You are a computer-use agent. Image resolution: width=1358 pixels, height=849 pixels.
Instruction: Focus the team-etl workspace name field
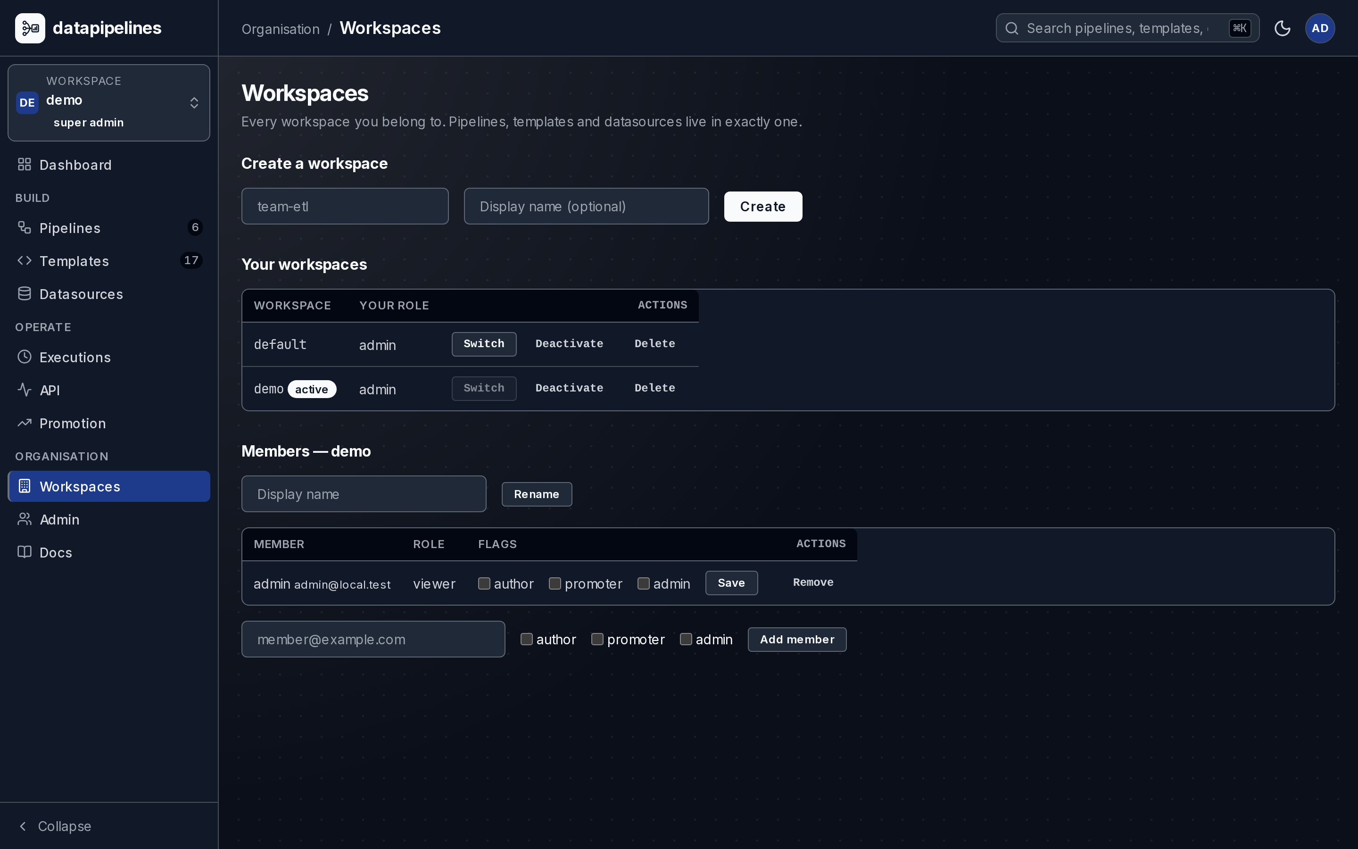tap(345, 206)
